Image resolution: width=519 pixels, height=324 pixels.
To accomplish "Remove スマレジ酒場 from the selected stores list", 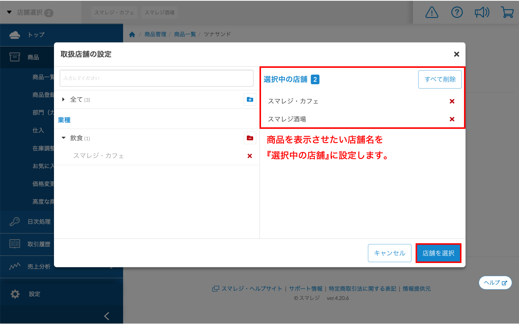I will (x=452, y=119).
